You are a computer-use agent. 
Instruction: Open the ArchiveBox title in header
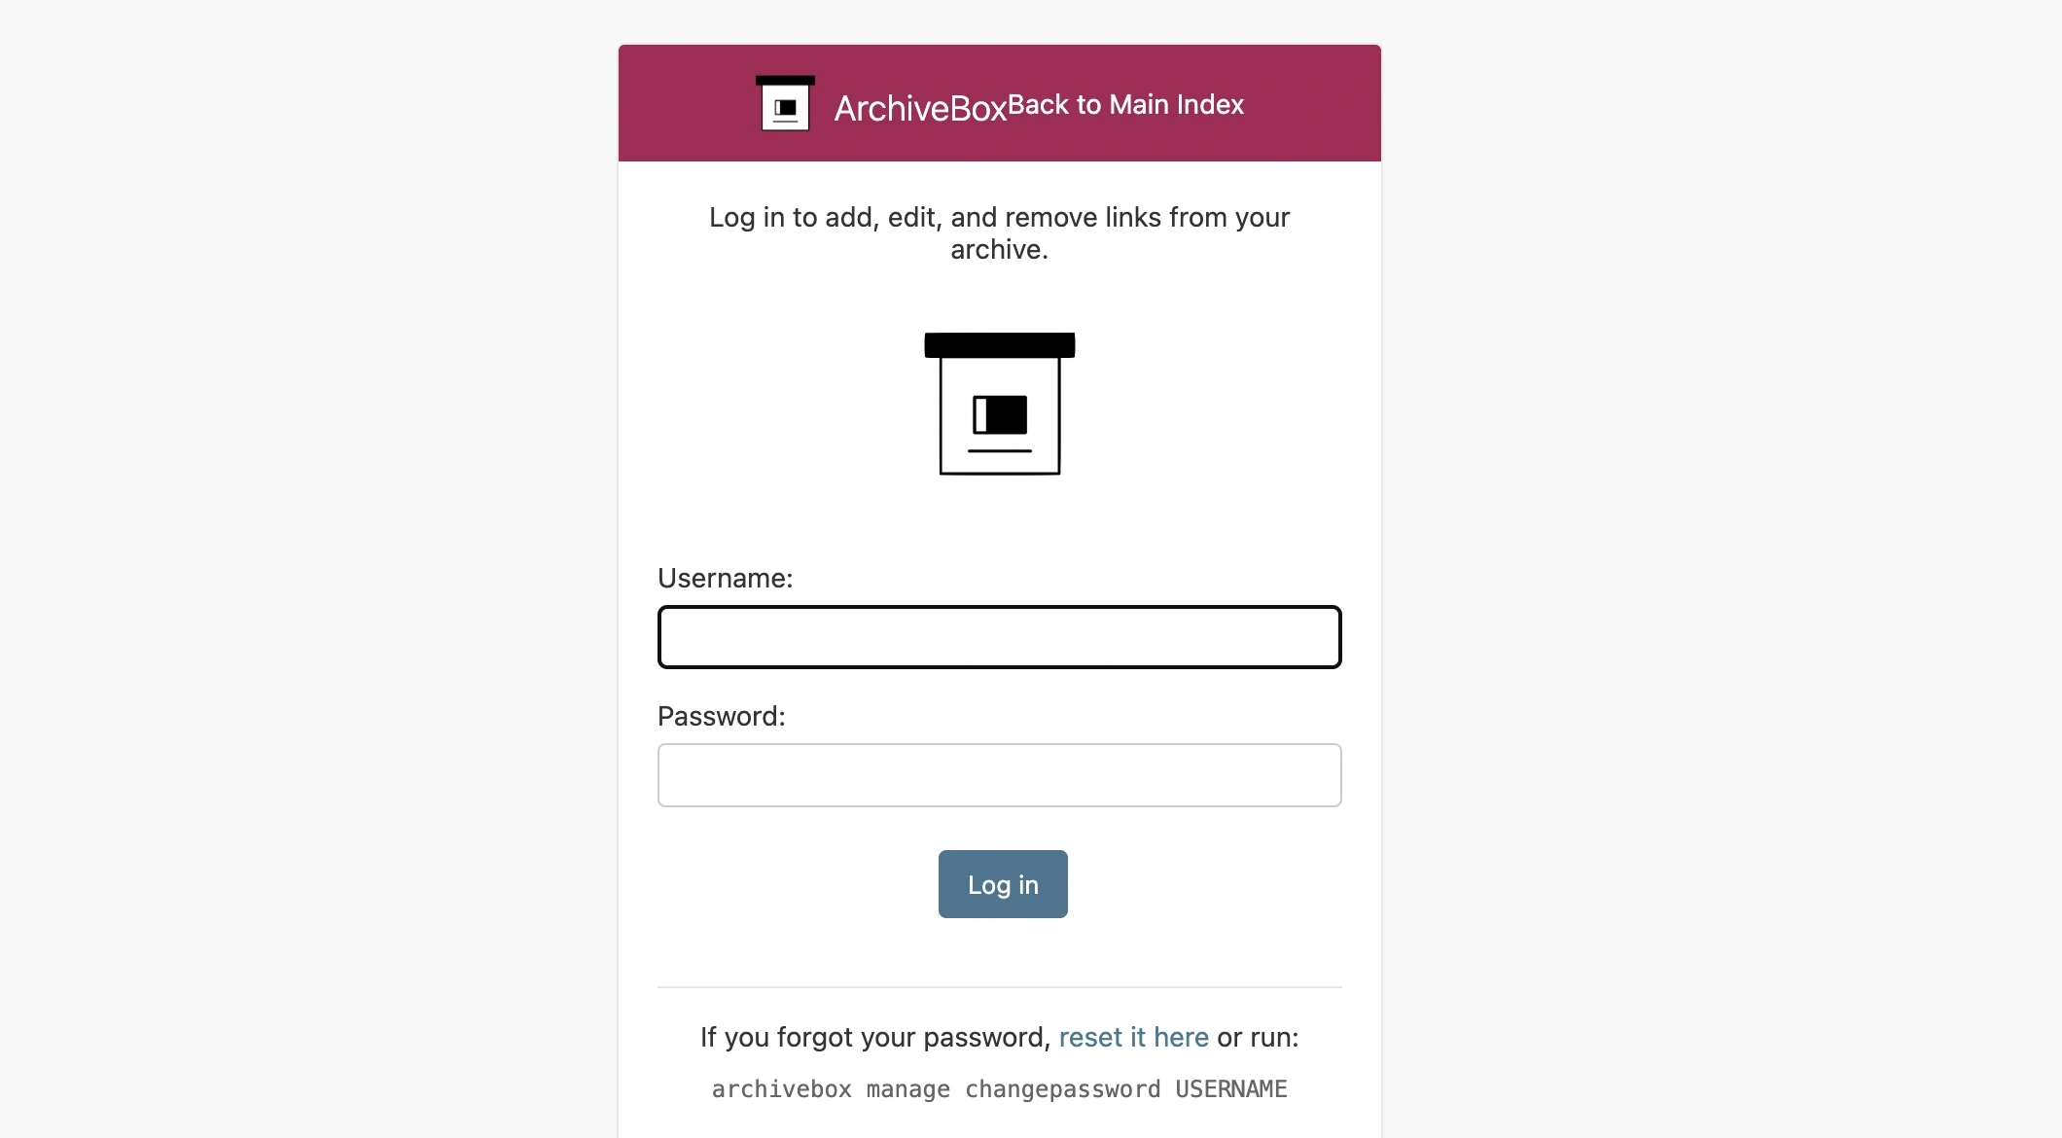point(920,108)
